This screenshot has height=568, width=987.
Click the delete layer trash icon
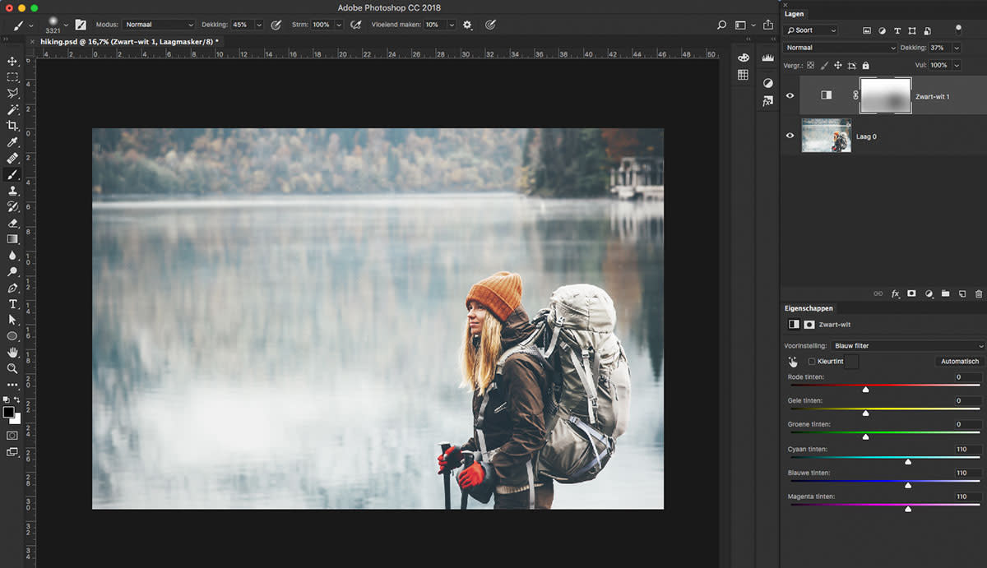[x=978, y=293]
